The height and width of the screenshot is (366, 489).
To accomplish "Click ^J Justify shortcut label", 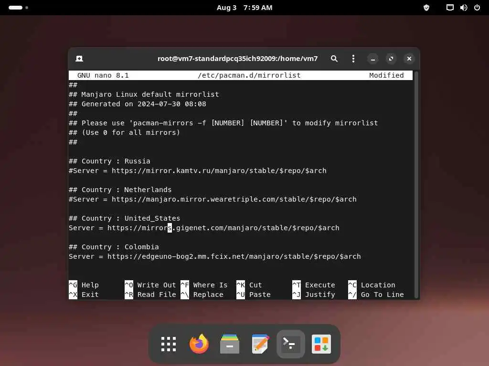I will pos(314,295).
